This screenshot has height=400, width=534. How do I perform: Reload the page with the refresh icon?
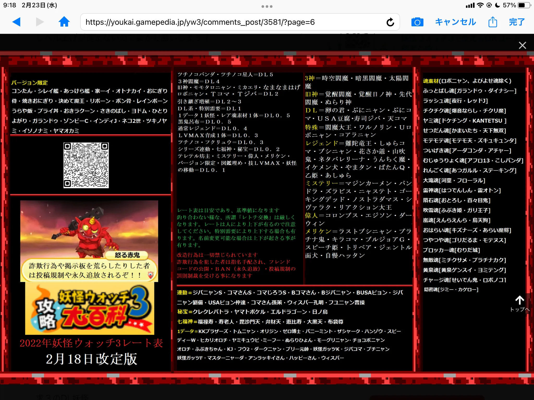[x=390, y=22]
